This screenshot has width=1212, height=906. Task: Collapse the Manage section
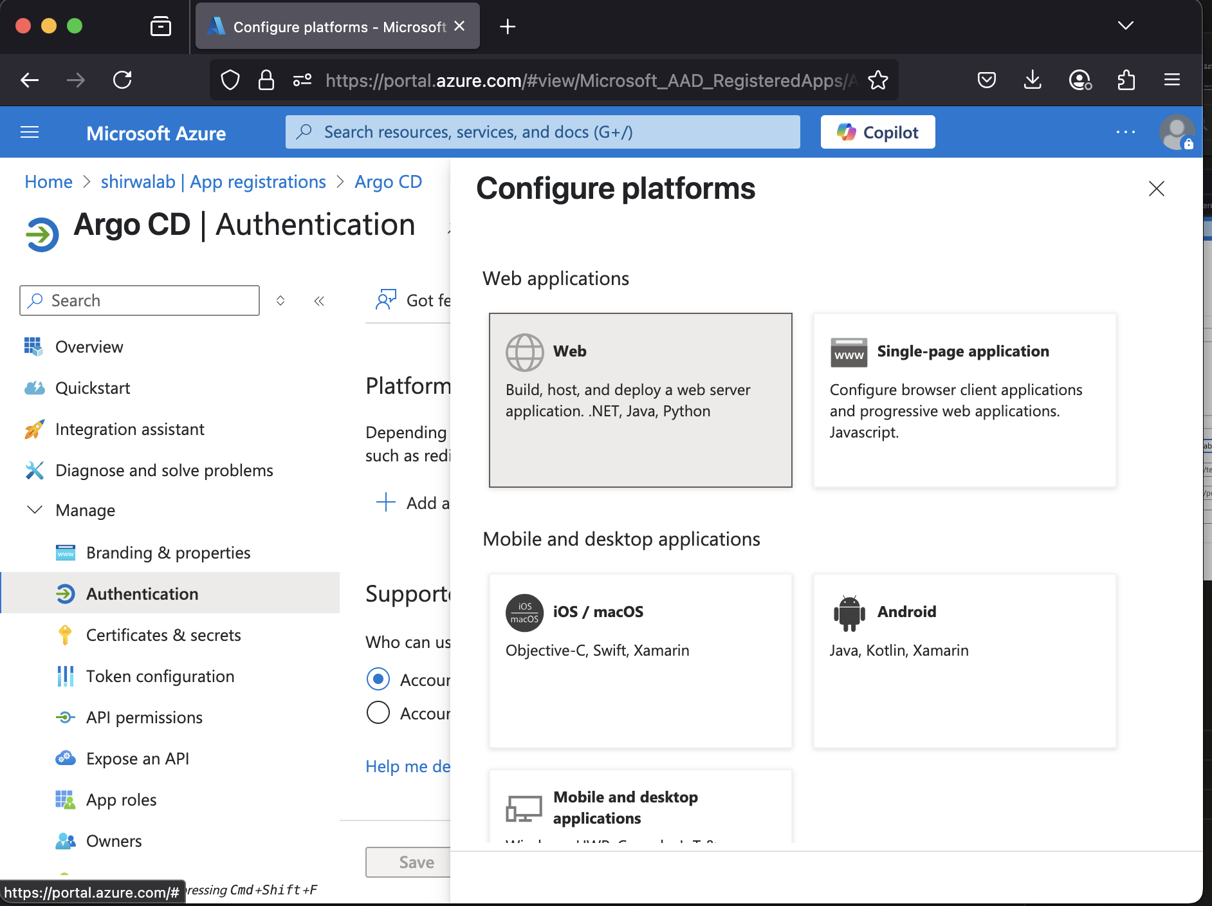35,510
